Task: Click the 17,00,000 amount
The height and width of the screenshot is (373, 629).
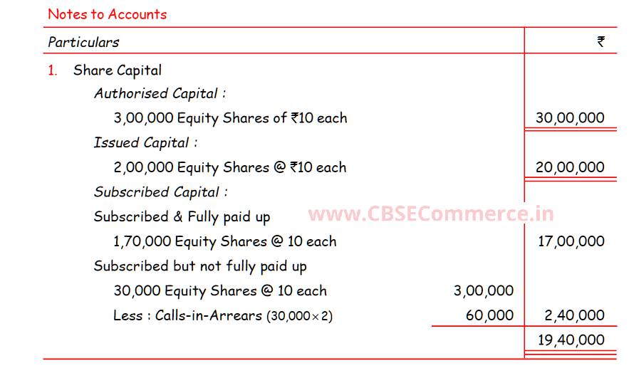Action: point(571,241)
